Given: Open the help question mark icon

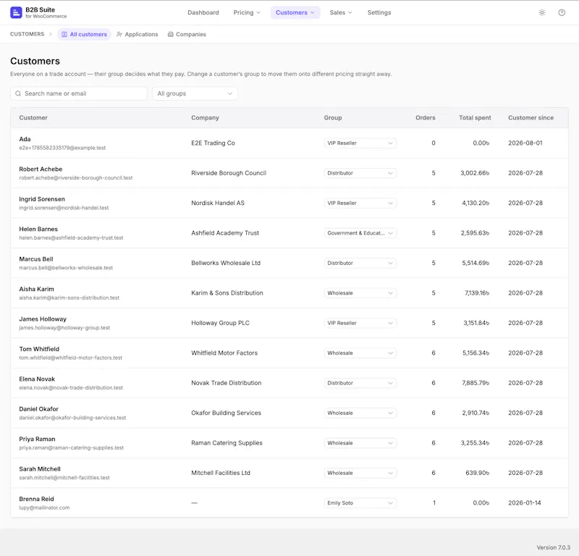Looking at the screenshot, I should pyautogui.click(x=562, y=12).
